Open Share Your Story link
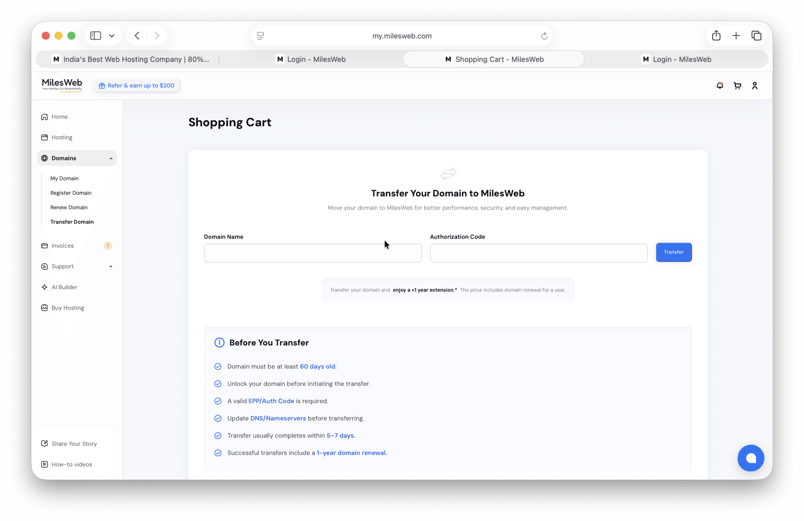The height and width of the screenshot is (521, 804). 77,444
